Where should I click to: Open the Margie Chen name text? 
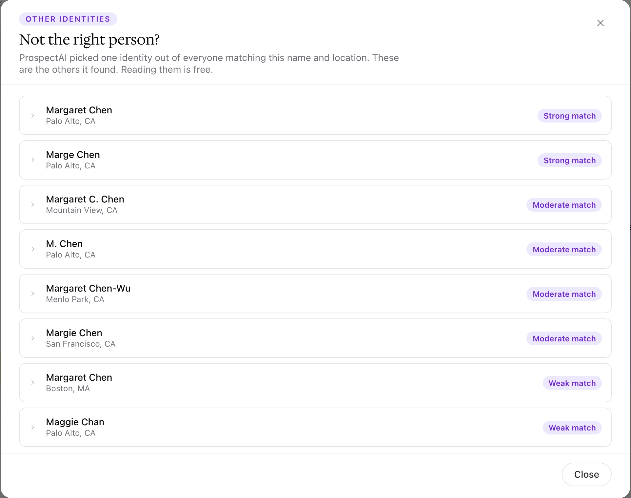[x=74, y=333]
